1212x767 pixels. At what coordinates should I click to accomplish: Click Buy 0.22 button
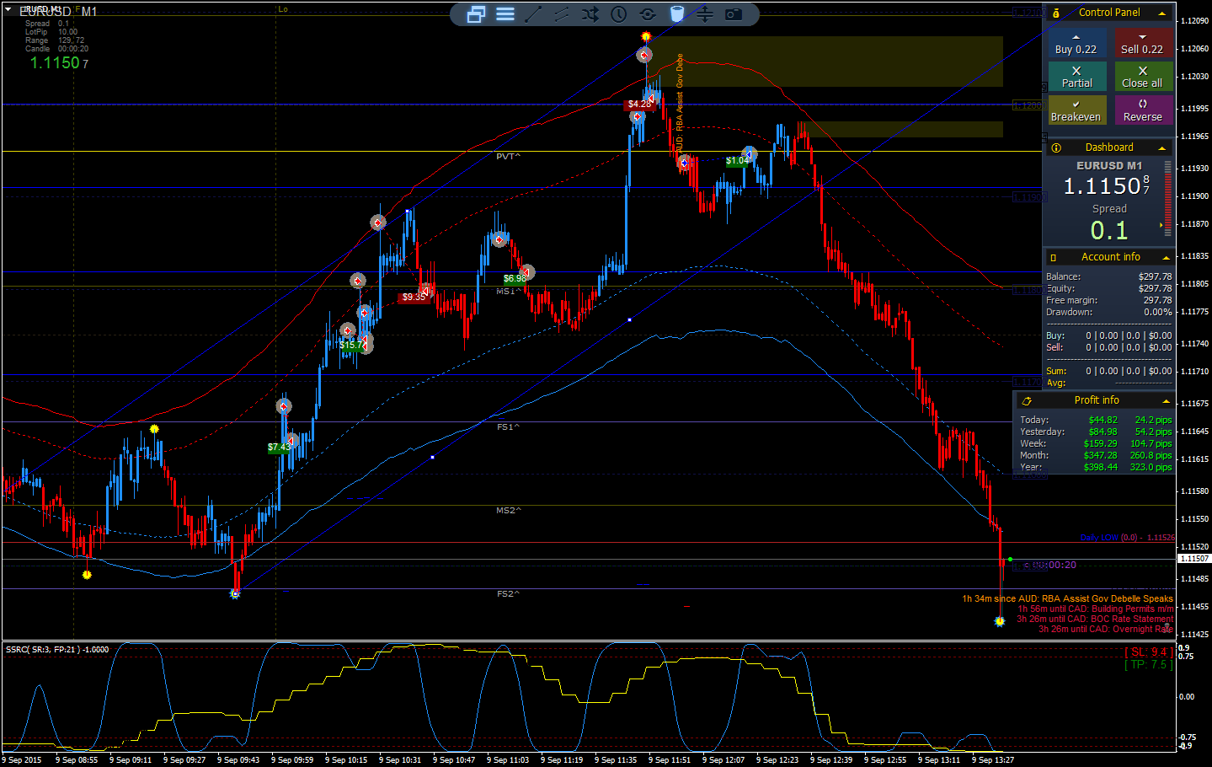coord(1076,44)
